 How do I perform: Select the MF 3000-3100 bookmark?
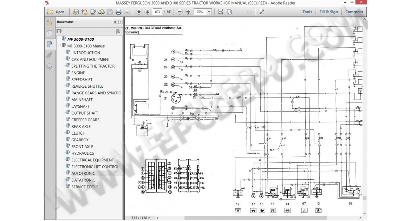[80, 39]
